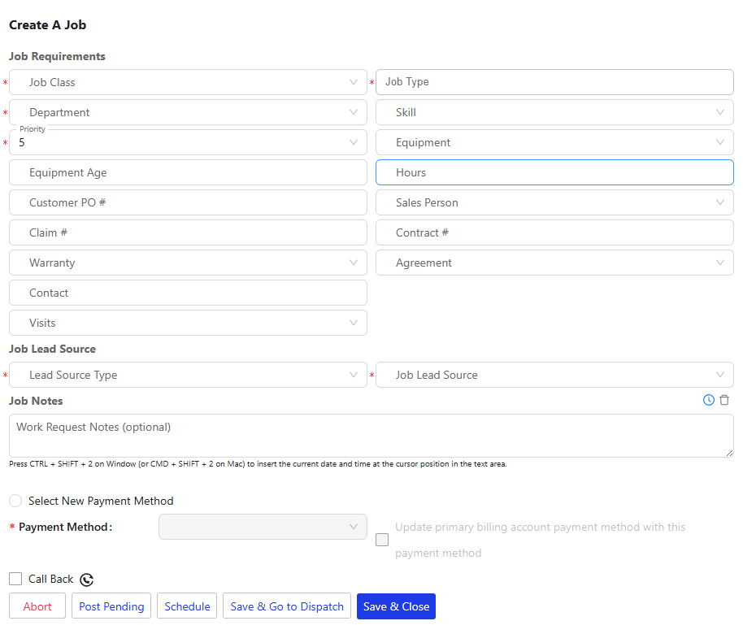Click the clock timestamp icon in Job Notes
Image resolution: width=743 pixels, height=634 pixels.
click(708, 400)
